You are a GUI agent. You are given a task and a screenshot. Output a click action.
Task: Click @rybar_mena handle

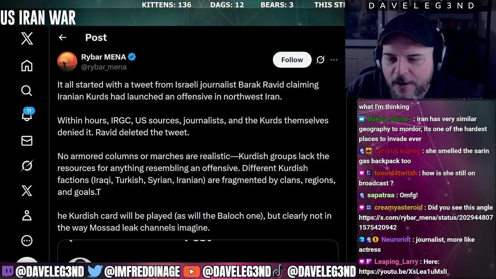pyautogui.click(x=104, y=67)
